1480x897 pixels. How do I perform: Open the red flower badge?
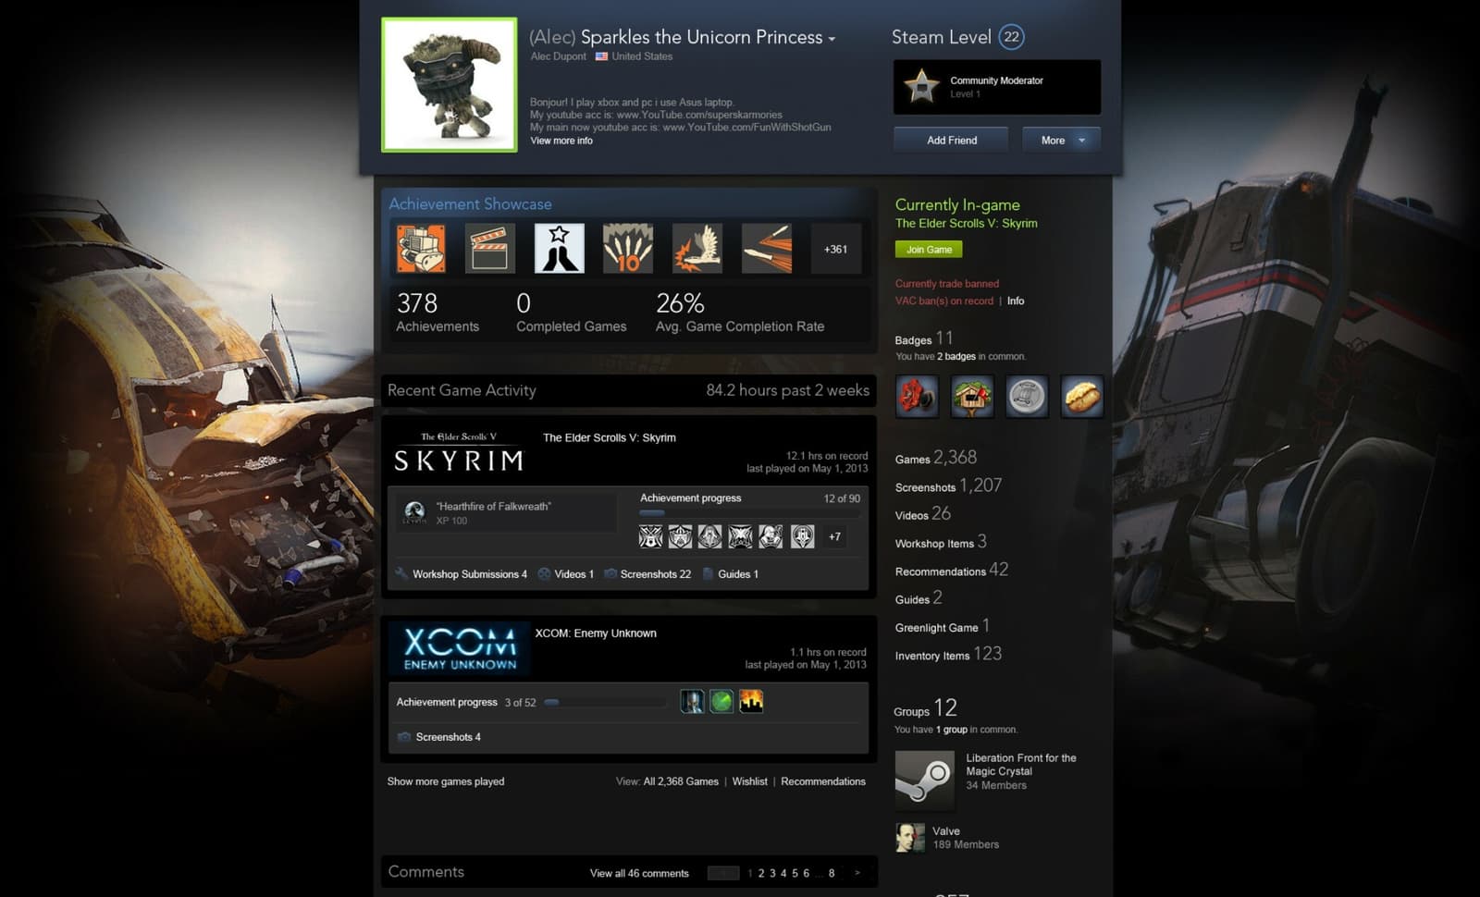click(917, 397)
